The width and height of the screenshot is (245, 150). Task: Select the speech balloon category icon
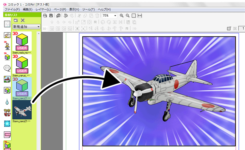(x=7, y=68)
